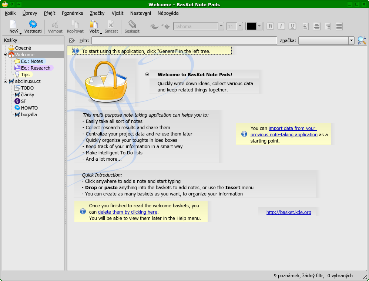This screenshot has height=281, width=369.
Task: Open the Značka tag filter dropdown
Action: (351, 40)
